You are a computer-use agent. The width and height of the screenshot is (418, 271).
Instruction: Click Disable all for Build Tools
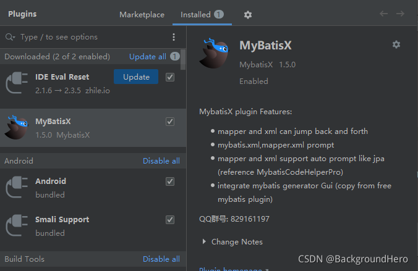pyautogui.click(x=161, y=259)
